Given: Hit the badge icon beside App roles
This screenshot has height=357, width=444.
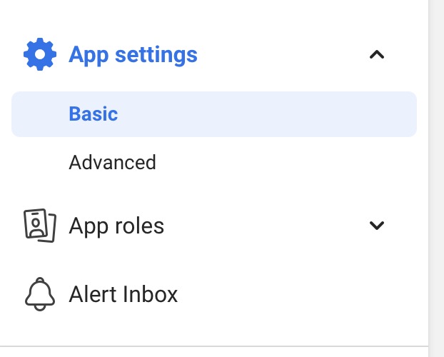Looking at the screenshot, I should [40, 226].
